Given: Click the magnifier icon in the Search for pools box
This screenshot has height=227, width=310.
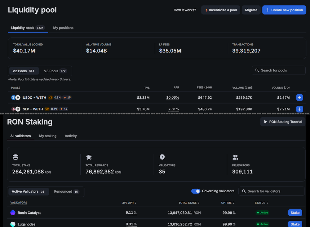Looking at the screenshot, I should tap(257, 70).
